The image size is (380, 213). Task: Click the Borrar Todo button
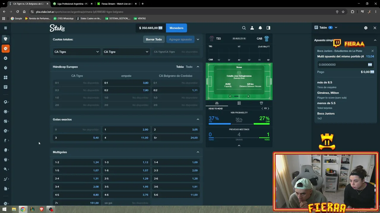(154, 39)
